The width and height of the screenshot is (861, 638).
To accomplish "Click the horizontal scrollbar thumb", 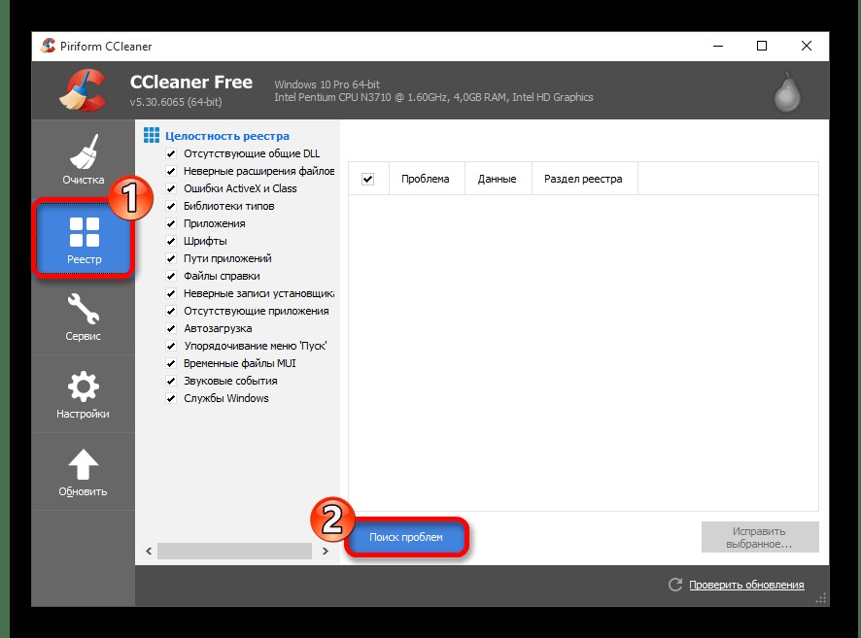I will point(234,551).
